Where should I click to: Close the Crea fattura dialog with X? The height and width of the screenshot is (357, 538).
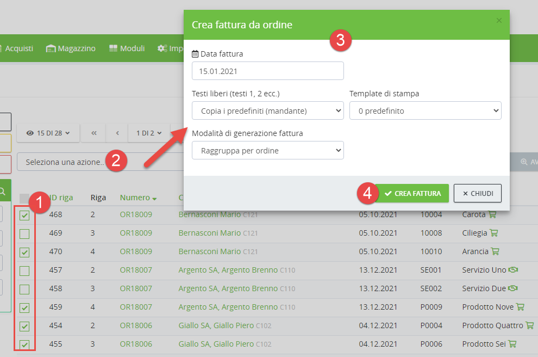499,21
